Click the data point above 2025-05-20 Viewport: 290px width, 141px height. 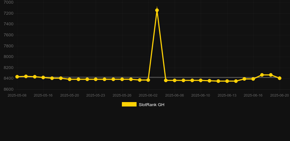coord(70,79)
